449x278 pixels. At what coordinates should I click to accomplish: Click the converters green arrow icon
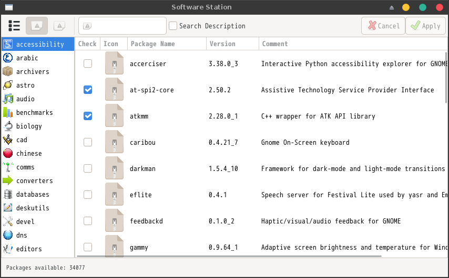coord(8,180)
